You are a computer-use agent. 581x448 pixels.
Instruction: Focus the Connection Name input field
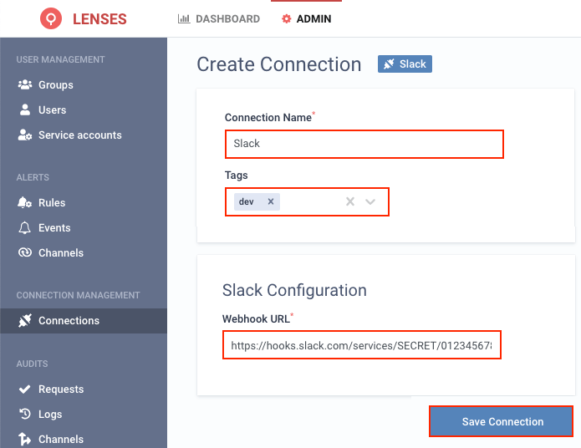pyautogui.click(x=364, y=144)
